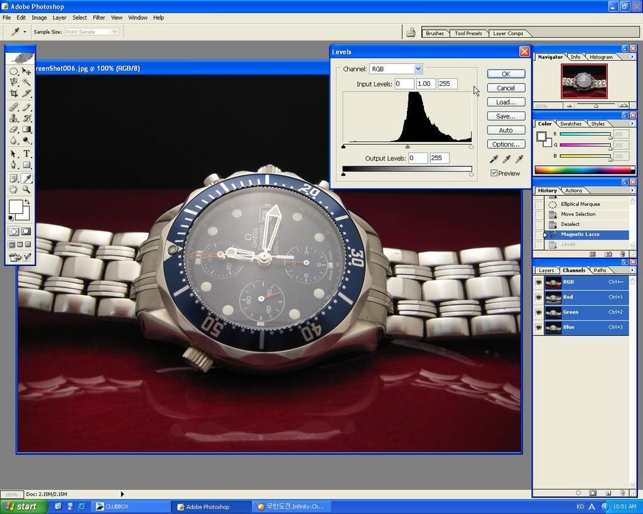Click the midtone gamma input slider in Levels
This screenshot has width=643, height=514.
pyautogui.click(x=407, y=146)
